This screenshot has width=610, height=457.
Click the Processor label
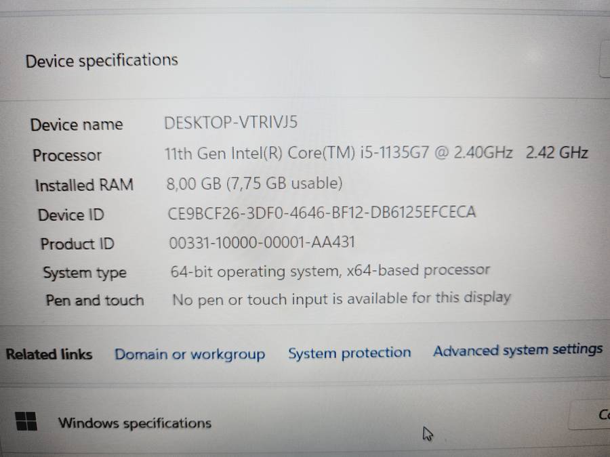point(67,155)
